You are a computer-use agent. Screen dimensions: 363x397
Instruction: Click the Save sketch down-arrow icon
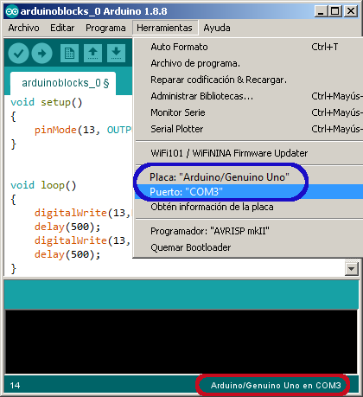(x=116, y=53)
